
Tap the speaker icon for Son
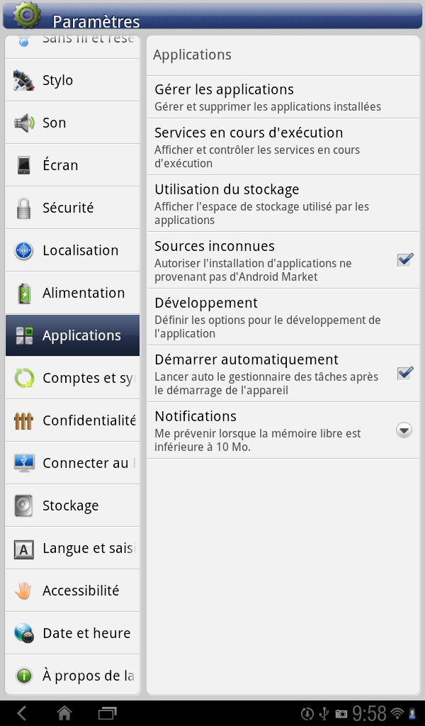[x=23, y=123]
